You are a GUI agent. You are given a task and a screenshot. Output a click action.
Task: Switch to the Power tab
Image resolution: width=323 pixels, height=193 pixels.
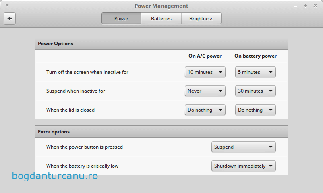point(121,19)
